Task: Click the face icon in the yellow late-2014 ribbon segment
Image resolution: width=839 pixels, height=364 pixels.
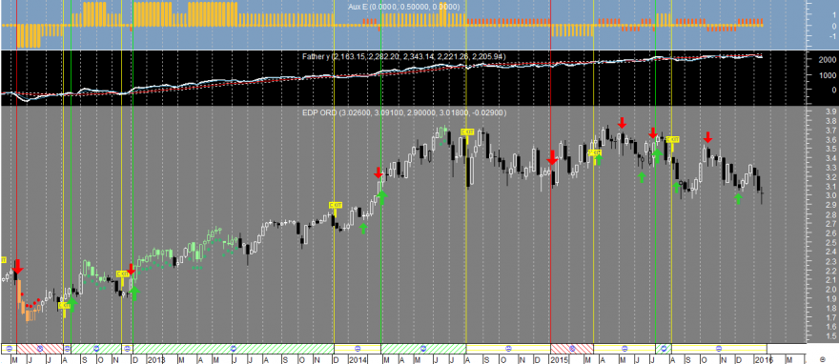Action: (508, 348)
